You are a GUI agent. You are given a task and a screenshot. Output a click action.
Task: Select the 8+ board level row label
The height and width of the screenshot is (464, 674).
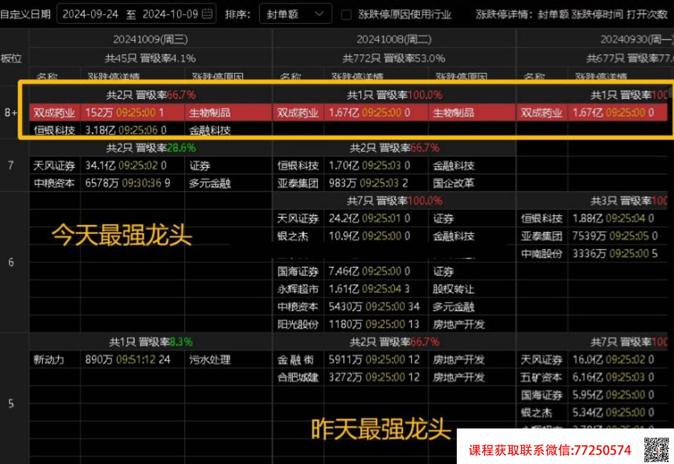[x=11, y=113]
